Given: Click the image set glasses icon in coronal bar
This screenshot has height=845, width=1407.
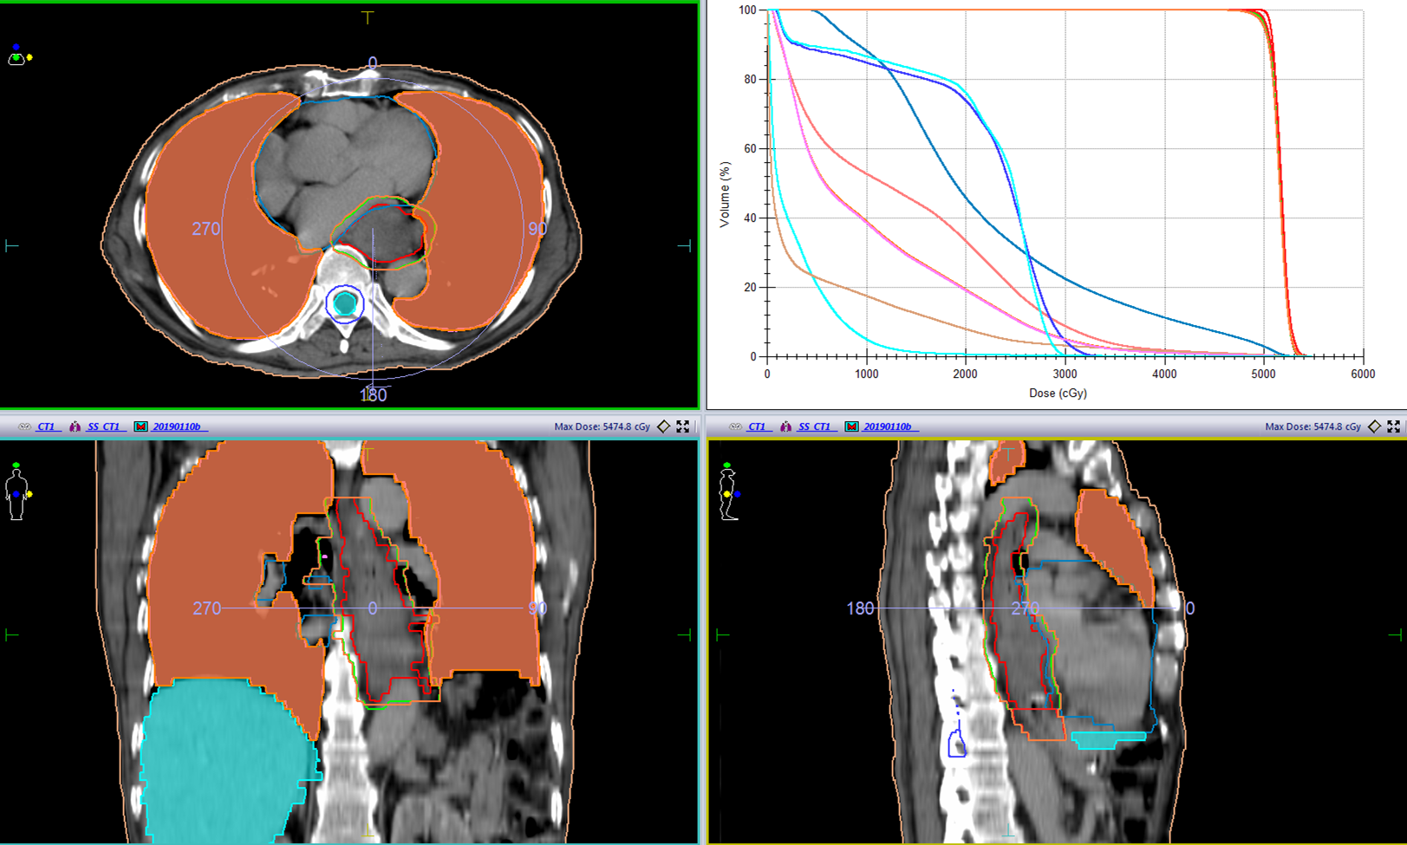Looking at the screenshot, I should pyautogui.click(x=24, y=426).
